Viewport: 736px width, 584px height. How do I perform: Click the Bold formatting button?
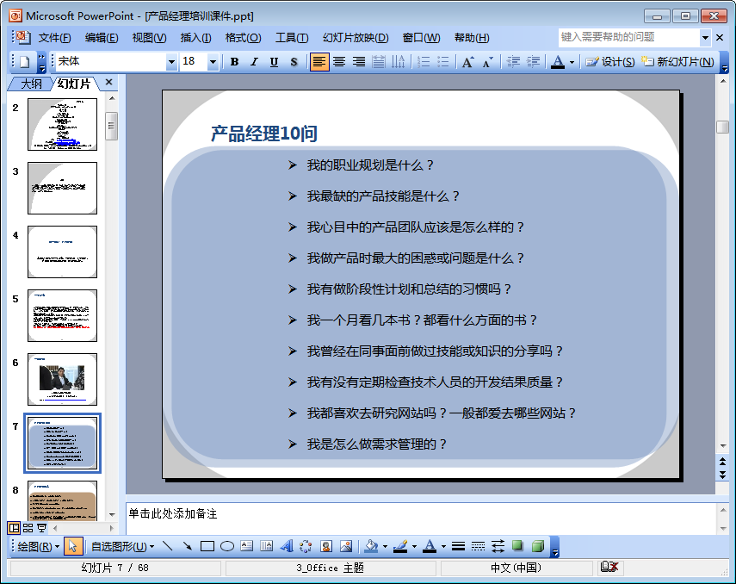[234, 62]
